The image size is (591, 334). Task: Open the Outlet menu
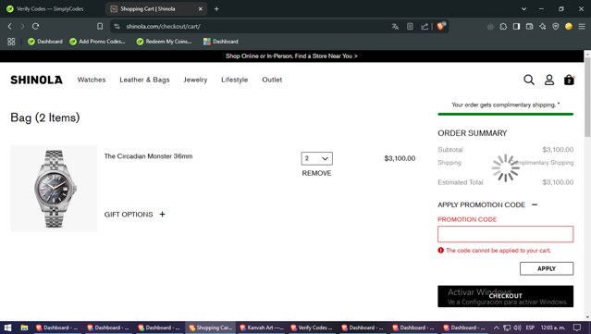pos(272,80)
